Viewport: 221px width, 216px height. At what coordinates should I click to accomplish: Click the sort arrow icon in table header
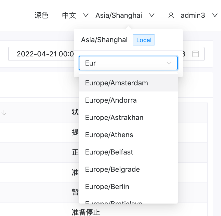pyautogui.click(x=4, y=113)
